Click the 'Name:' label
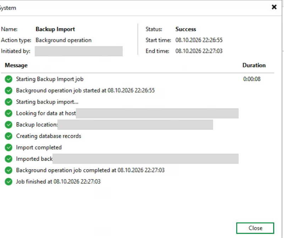The width and height of the screenshot is (284, 238). (9, 29)
